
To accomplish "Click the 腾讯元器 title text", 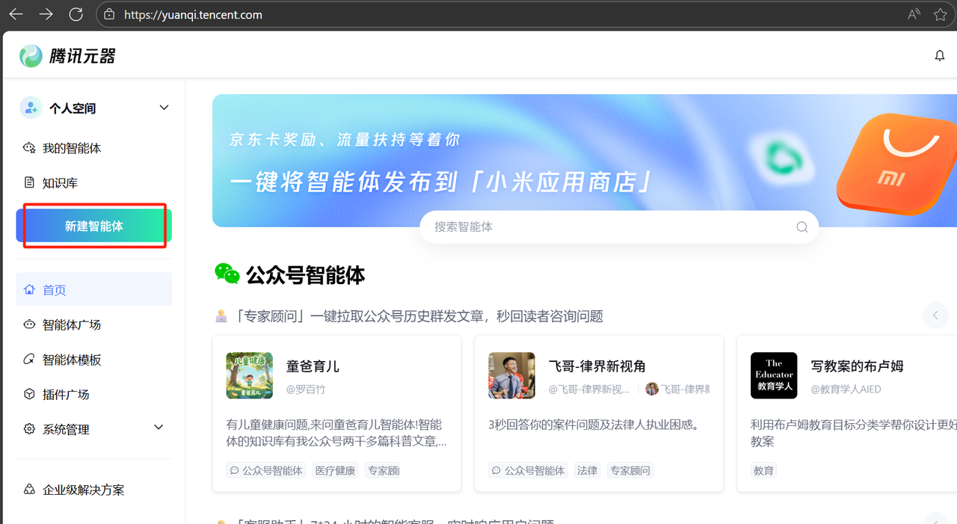I will [x=82, y=56].
